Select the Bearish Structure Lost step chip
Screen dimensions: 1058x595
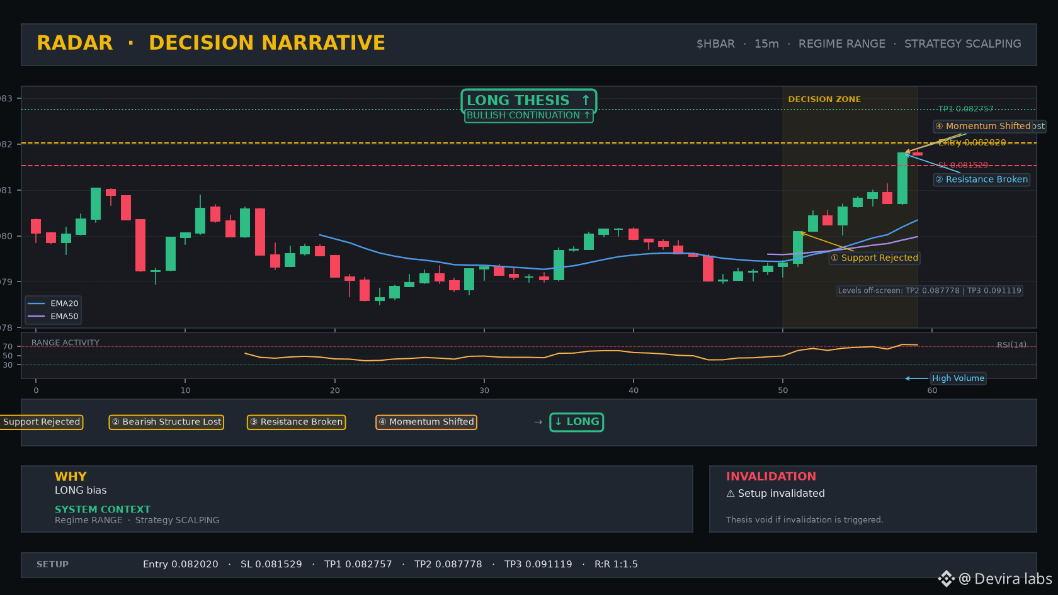point(167,422)
